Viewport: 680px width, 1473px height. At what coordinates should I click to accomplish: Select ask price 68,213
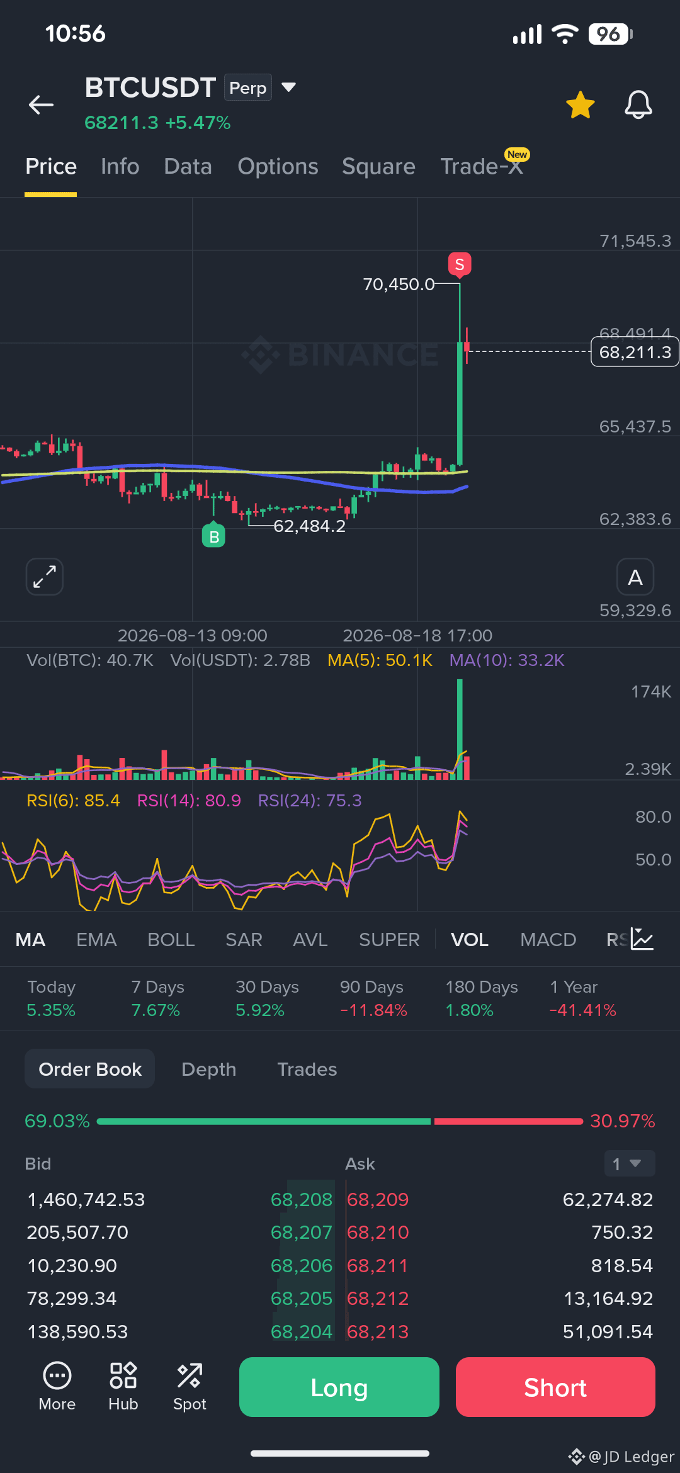pos(378,1332)
